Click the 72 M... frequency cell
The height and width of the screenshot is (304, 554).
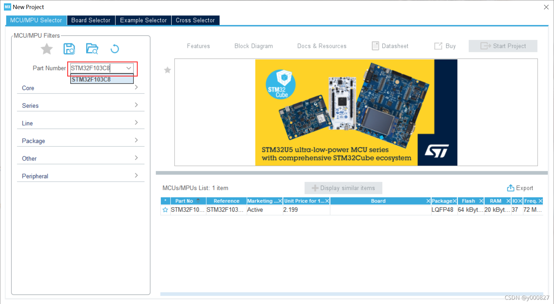533,210
